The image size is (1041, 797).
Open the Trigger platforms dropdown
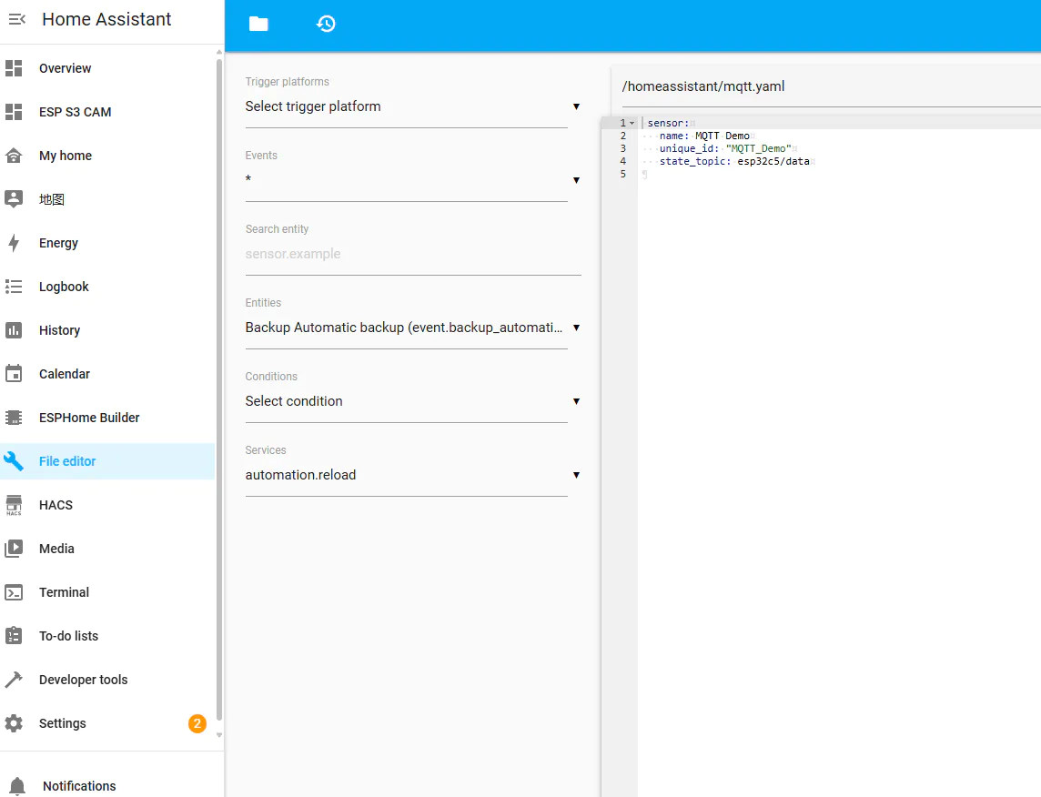[x=412, y=106]
